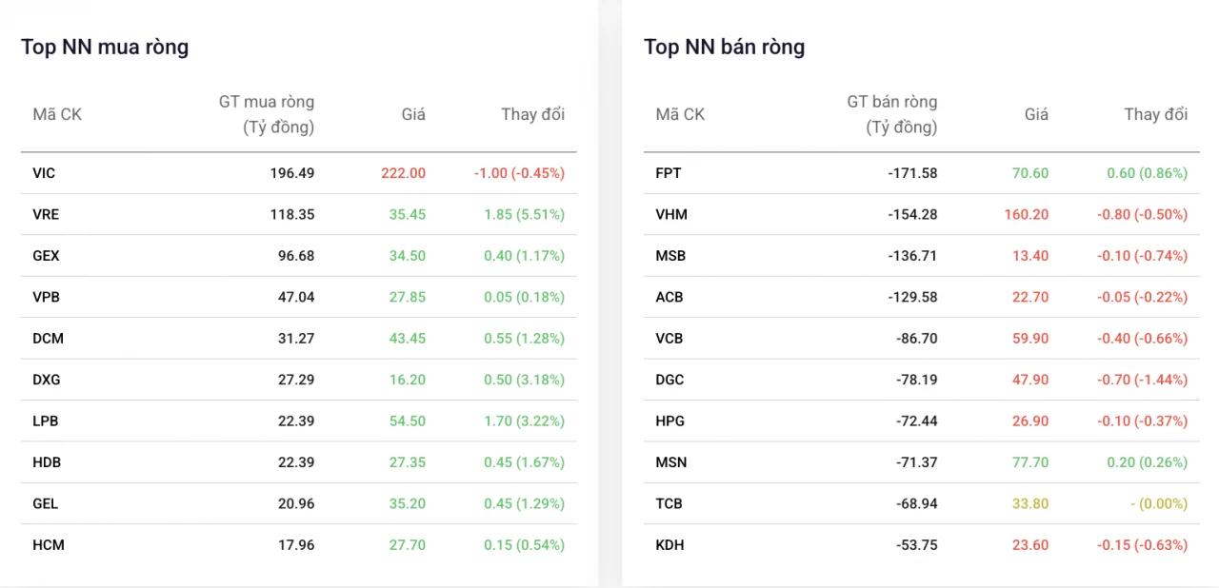Select HCM net buy value 17.96
Image resolution: width=1219 pixels, height=588 pixels.
click(x=296, y=545)
